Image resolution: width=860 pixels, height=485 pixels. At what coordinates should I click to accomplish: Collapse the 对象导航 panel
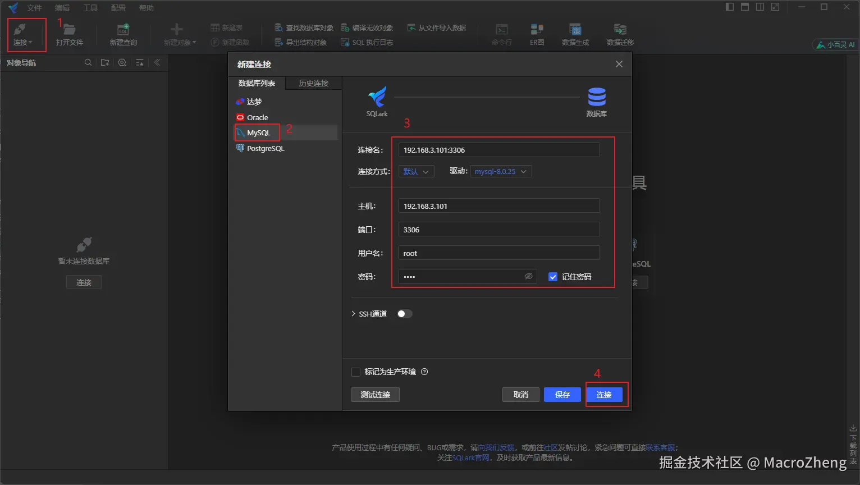pos(157,63)
